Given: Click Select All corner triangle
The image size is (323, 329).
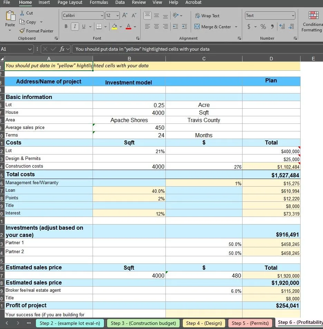Looking at the screenshot, I should click(2, 59).
